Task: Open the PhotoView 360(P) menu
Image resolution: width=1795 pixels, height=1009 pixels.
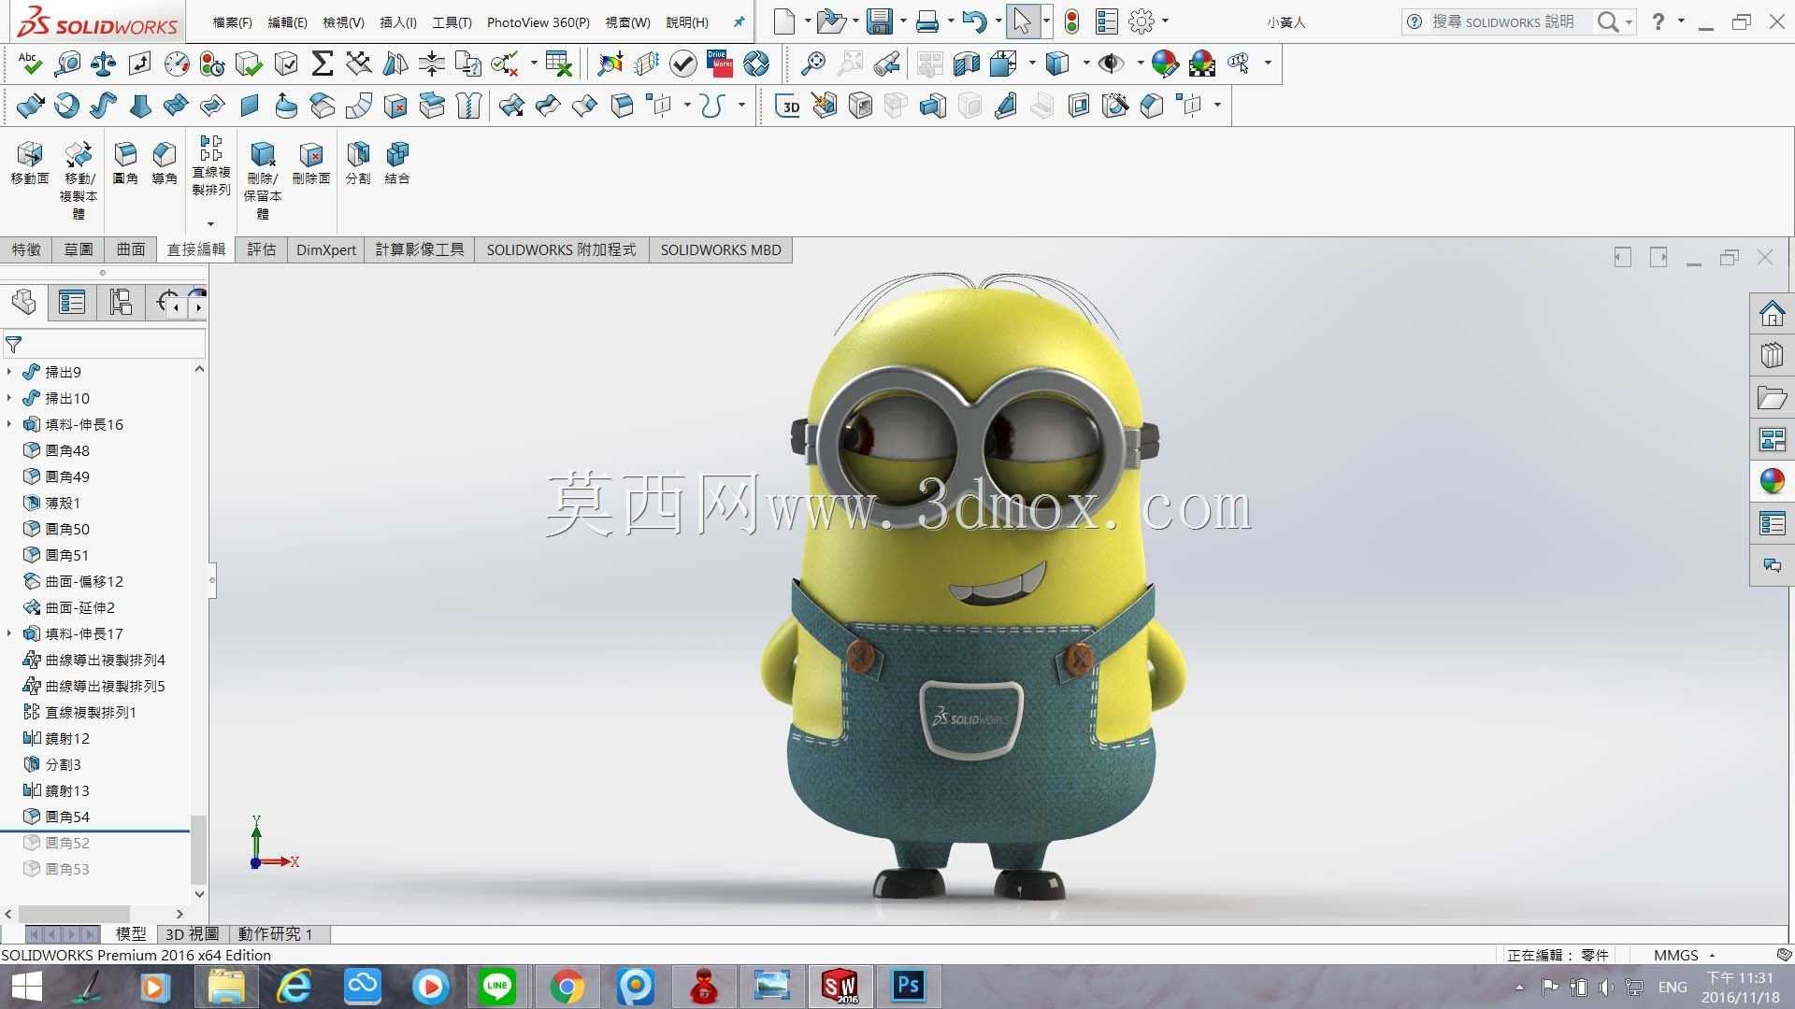Action: (538, 22)
